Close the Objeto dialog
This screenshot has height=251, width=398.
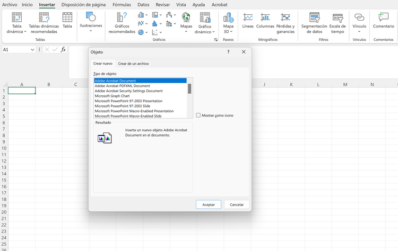(x=244, y=52)
